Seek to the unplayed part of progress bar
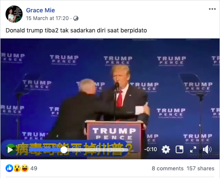The width and height of the screenshot is (220, 178). tap(98, 150)
